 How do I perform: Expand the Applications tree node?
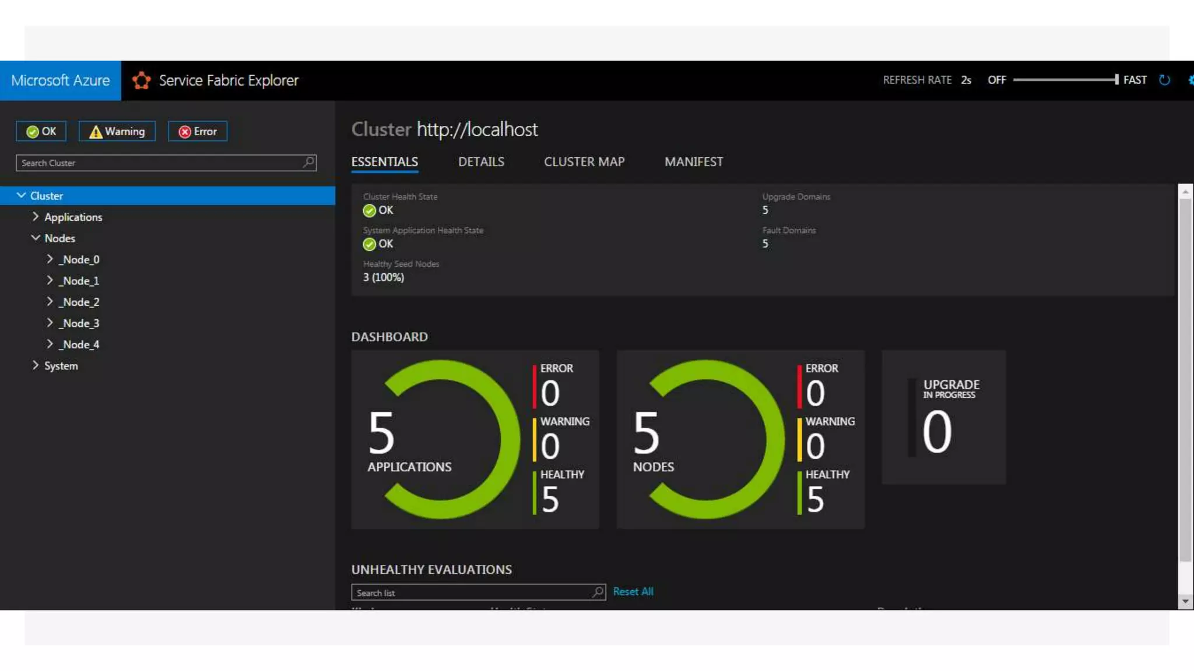pos(36,217)
